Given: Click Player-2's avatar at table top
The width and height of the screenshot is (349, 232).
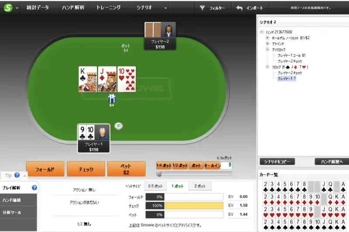Looking at the screenshot, I should [x=168, y=30].
